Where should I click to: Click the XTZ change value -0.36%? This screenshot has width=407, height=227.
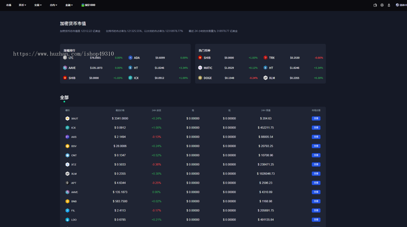[156, 164]
